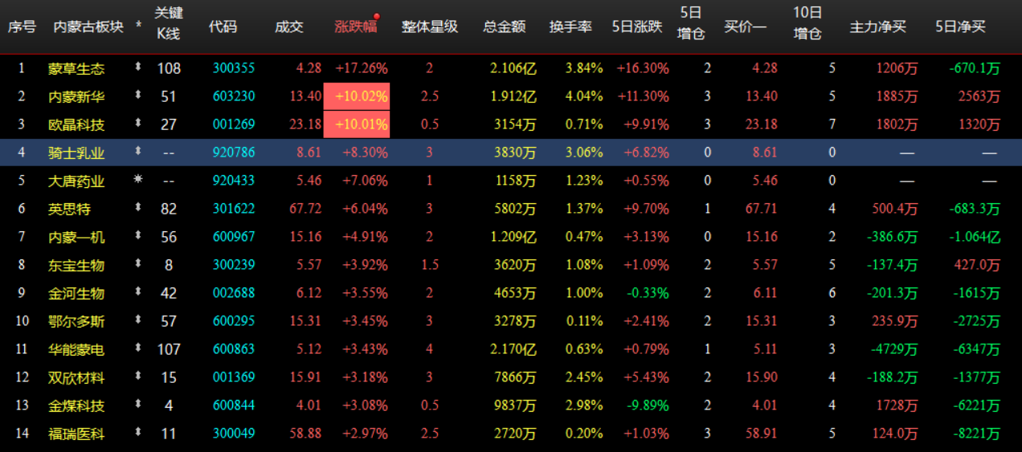Screen dimensions: 1022x452
Task: Click the star marker icon beside 大唐药业
Action: pyautogui.click(x=138, y=180)
